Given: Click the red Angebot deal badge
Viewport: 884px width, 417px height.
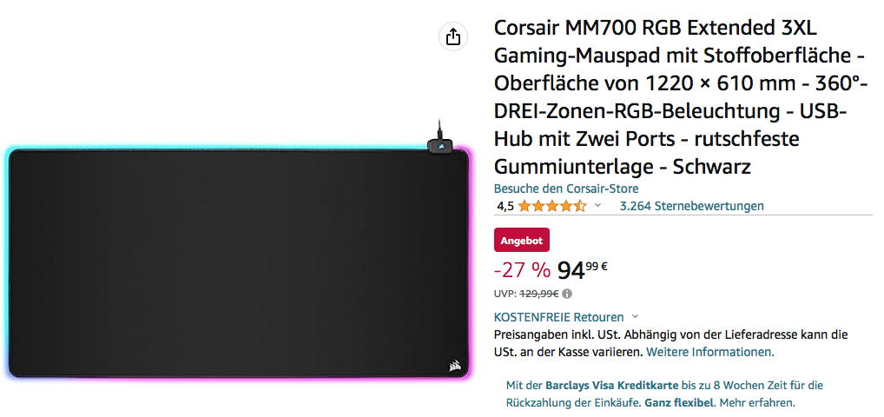Looking at the screenshot, I should (x=522, y=241).
